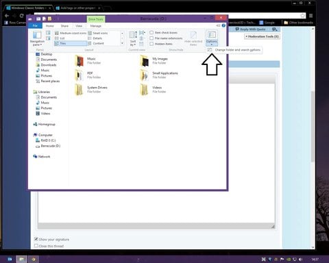Switch to the Manage ribbon tab
This screenshot has height=263, width=329.
96,26
